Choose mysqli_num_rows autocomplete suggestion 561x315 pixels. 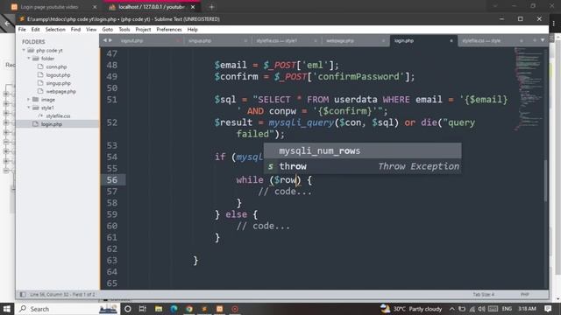tap(362, 150)
